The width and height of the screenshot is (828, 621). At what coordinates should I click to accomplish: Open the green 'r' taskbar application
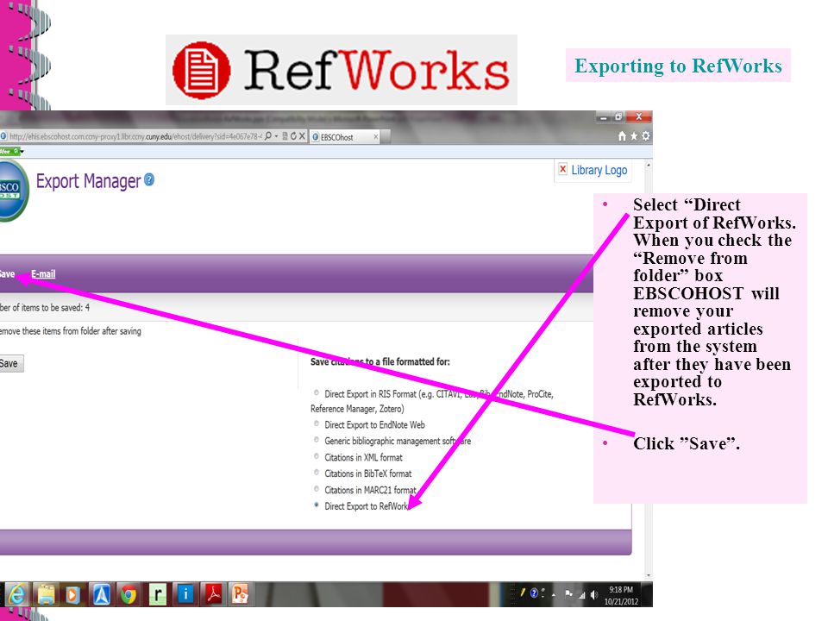click(157, 594)
